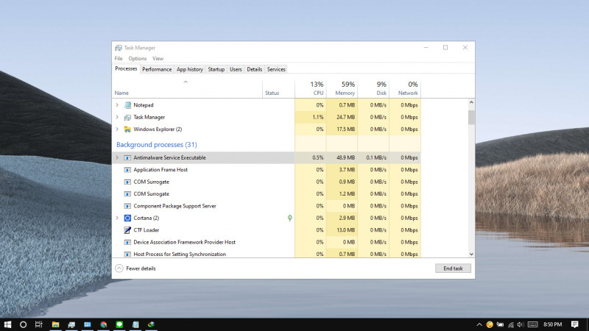589x331 pixels.
Task: Sort by the Network column header
Action: point(405,88)
